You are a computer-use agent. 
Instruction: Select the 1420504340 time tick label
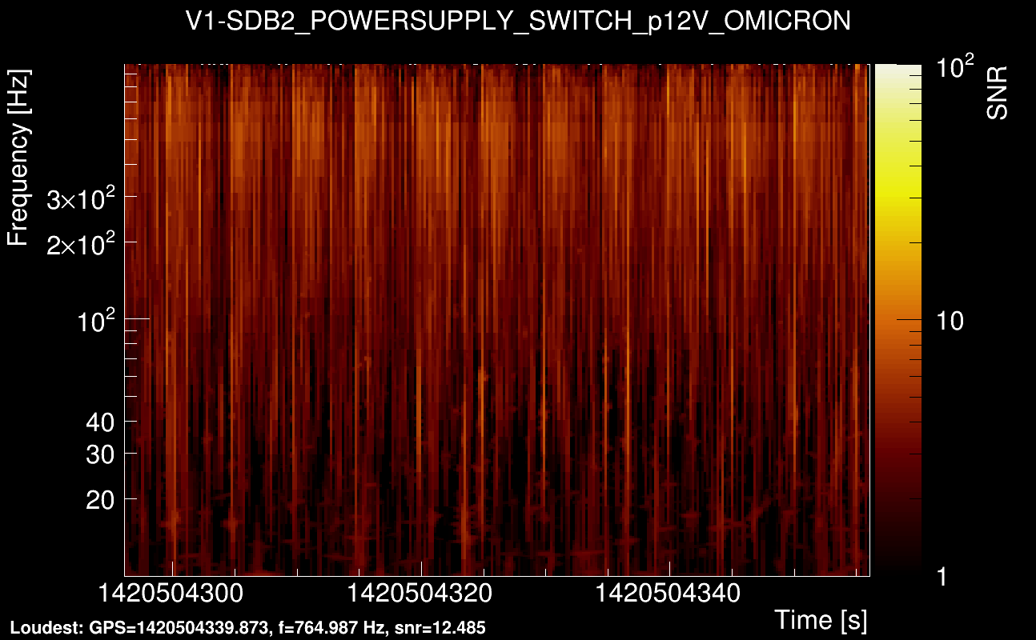pos(669,595)
